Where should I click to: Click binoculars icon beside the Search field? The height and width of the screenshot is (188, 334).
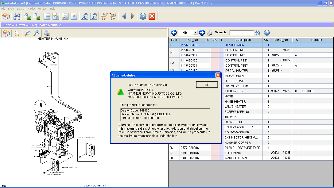pos(258,33)
